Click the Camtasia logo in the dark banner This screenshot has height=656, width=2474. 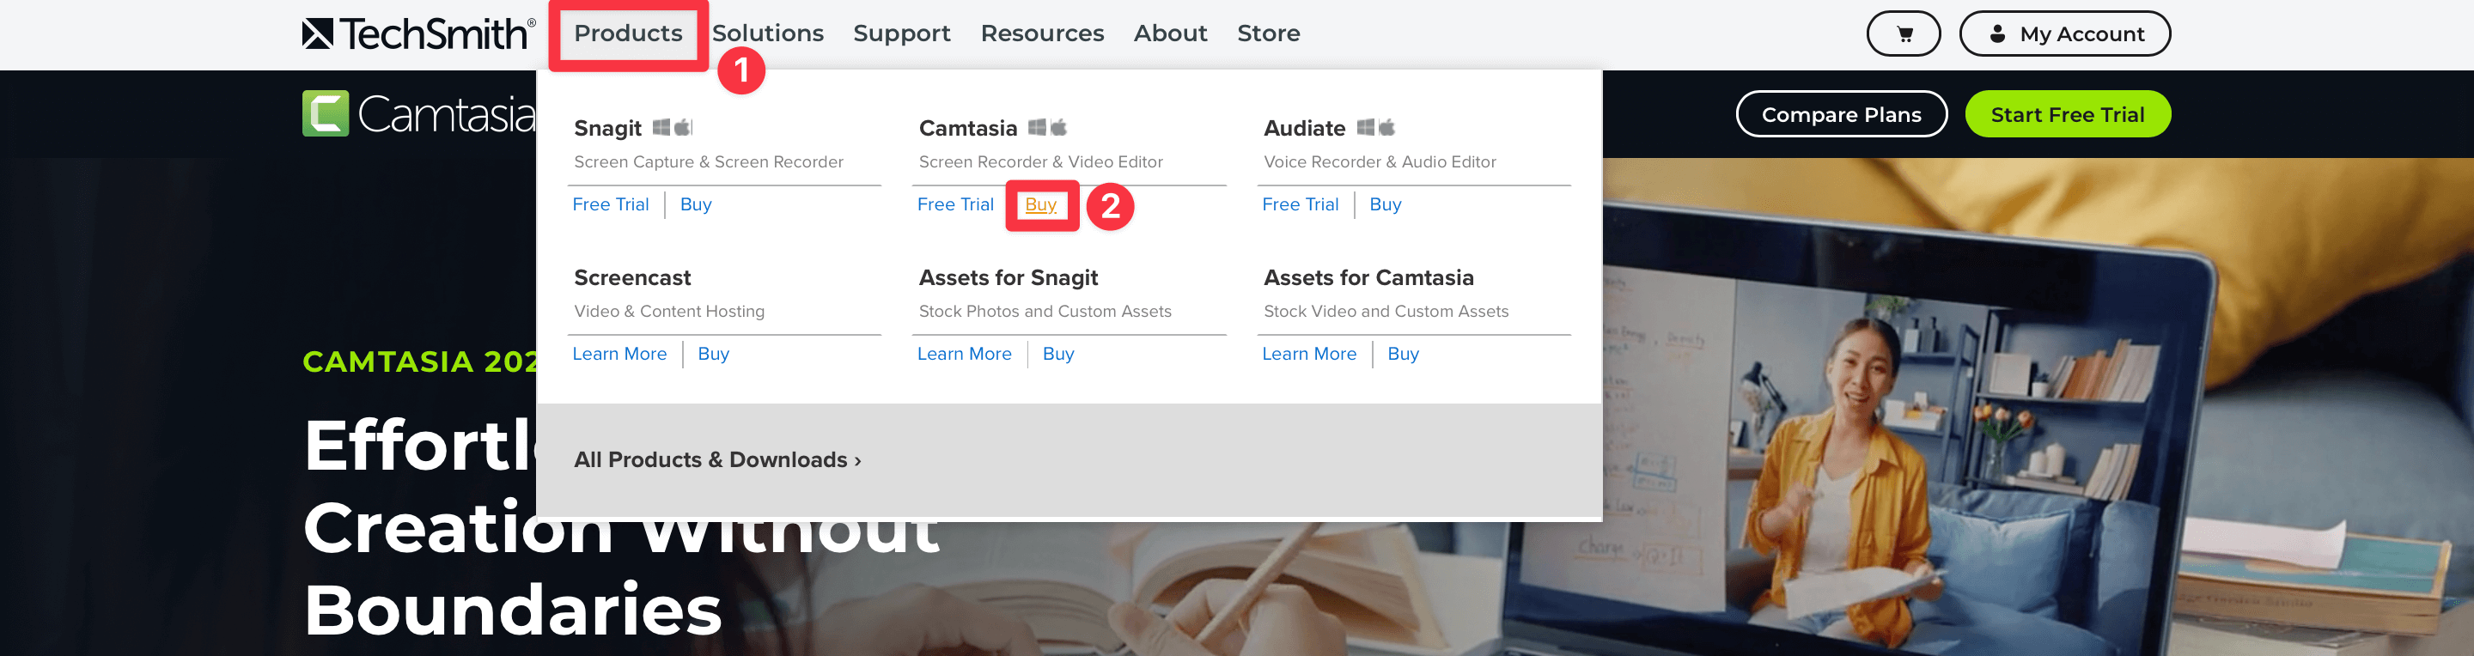point(418,114)
